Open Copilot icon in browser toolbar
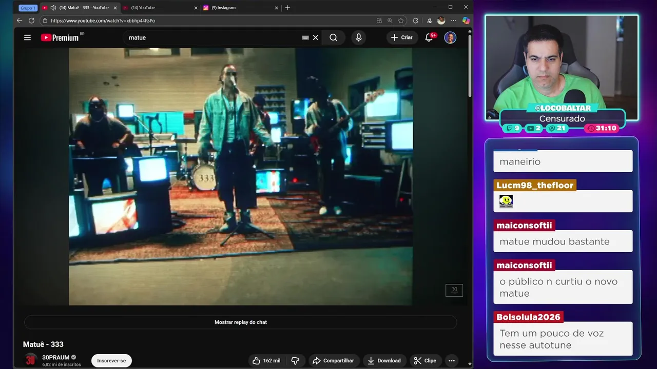 pos(466,20)
